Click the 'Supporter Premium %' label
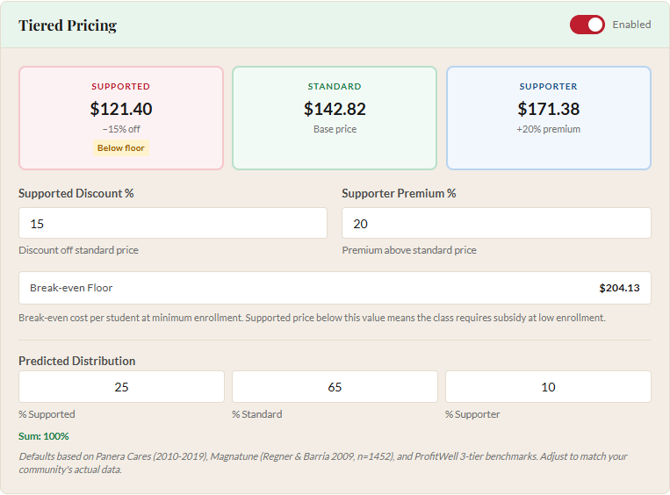 pos(399,193)
